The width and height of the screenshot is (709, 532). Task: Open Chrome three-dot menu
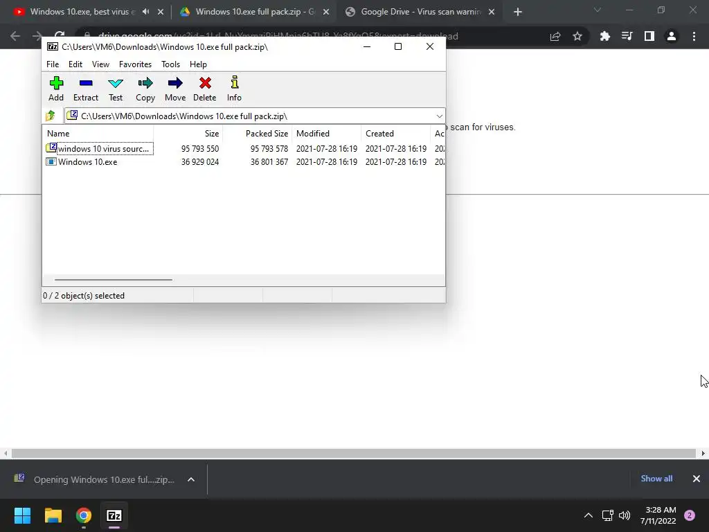point(694,36)
